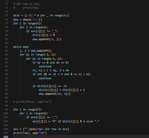
Task: Click 'if dy == 0 and dx == 0:' line
Action: tap(50, 63)
